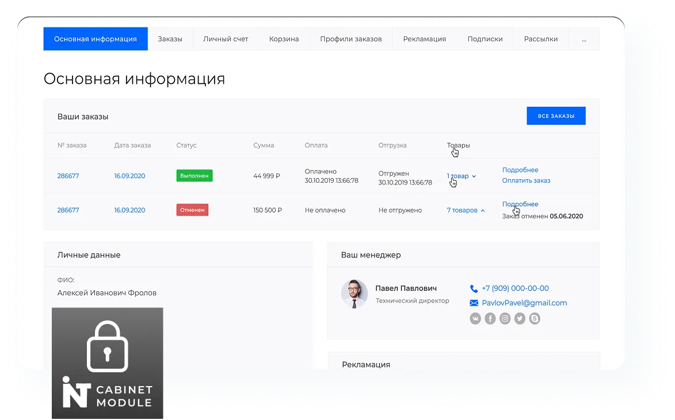This screenshot has height=420, width=675.
Task: Open the '...' more tabs menu
Action: (x=584, y=39)
